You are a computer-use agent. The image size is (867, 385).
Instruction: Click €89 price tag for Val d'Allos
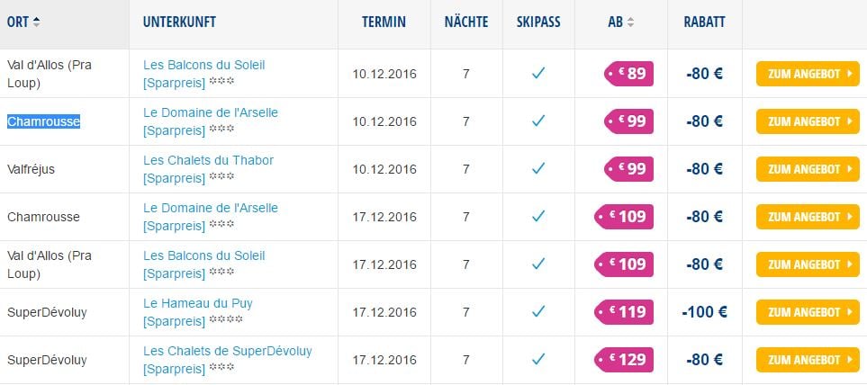pos(628,74)
